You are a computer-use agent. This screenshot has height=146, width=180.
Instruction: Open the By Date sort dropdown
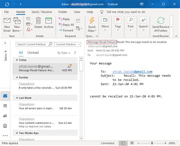click(64, 53)
